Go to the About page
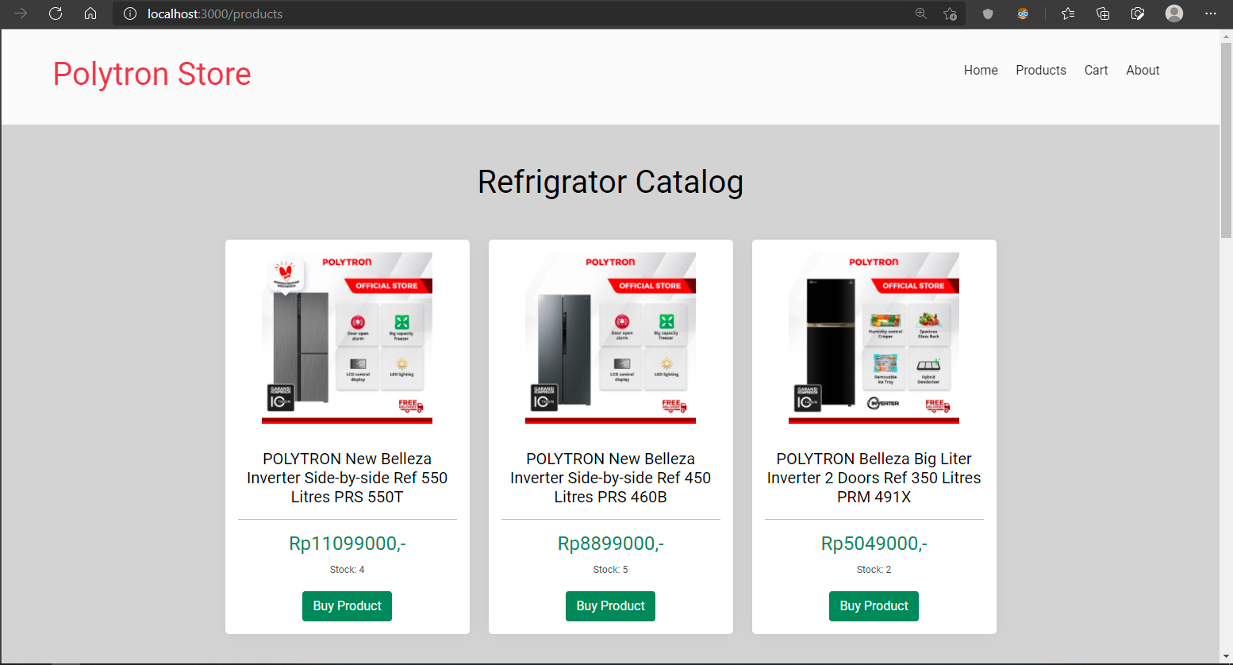 click(x=1143, y=70)
